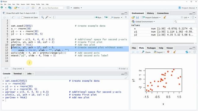
Task: Maximize the Environment pane
Action: [194, 13]
